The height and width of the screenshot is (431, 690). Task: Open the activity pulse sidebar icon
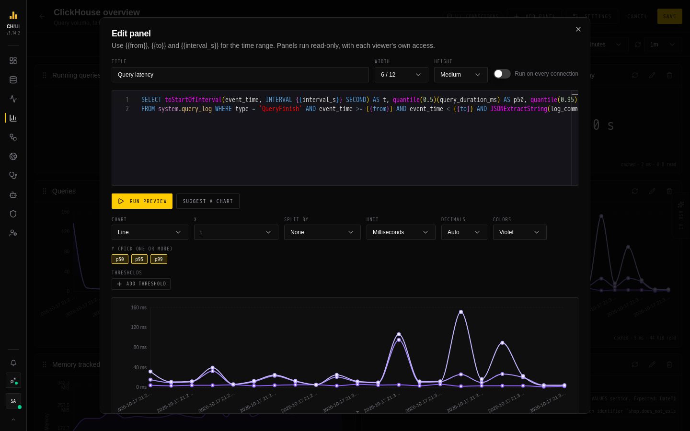click(13, 99)
